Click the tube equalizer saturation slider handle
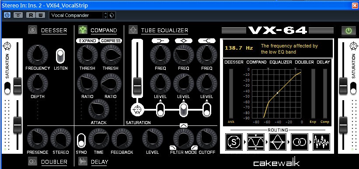This screenshot has width=359, height=169. coord(137,86)
